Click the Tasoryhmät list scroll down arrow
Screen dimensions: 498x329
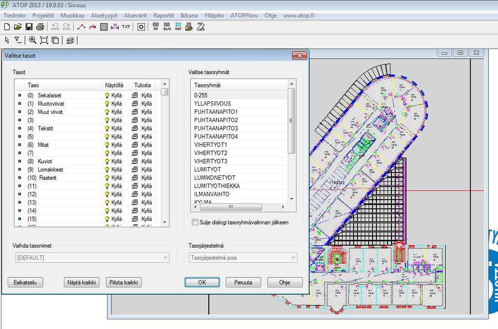click(292, 199)
